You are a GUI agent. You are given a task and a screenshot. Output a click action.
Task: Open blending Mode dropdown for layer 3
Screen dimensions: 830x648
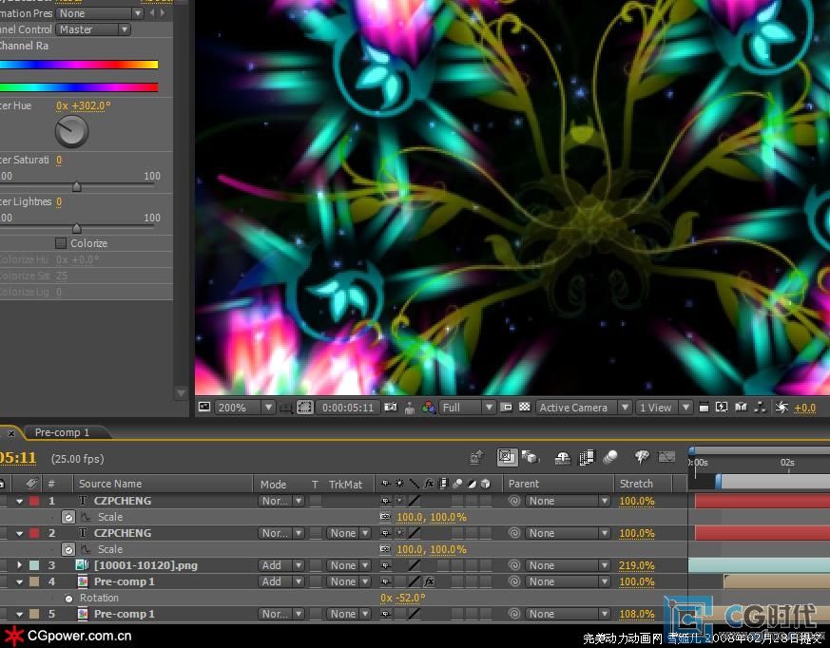click(x=281, y=565)
